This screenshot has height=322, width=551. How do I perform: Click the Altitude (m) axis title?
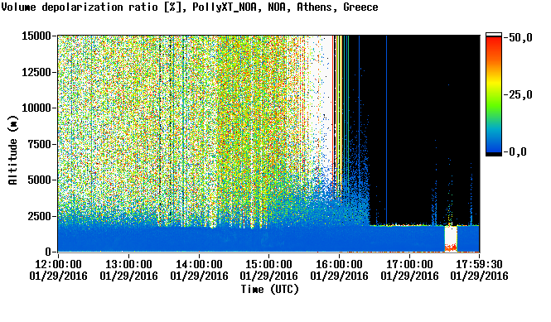click(x=12, y=151)
